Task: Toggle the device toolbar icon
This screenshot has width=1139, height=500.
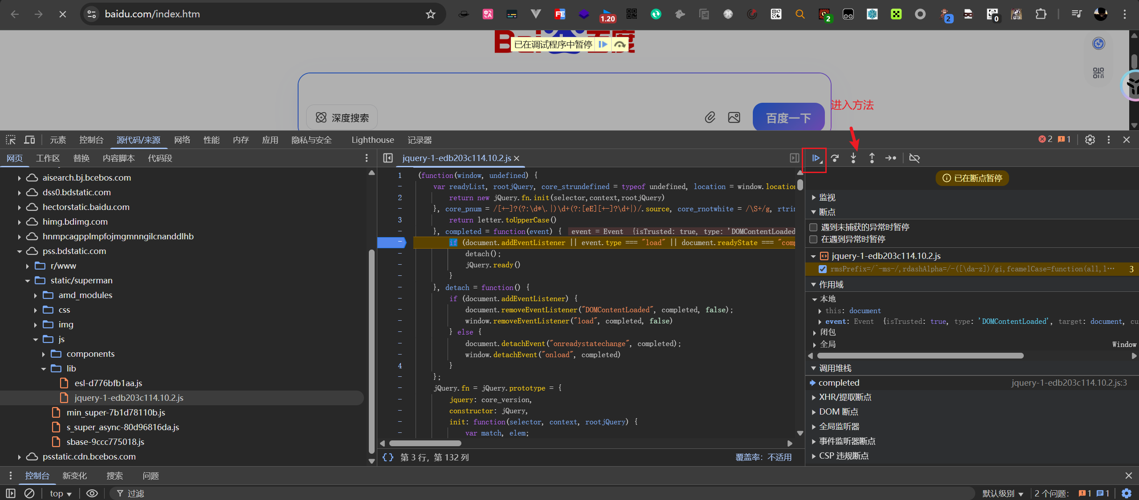Action: 29,140
